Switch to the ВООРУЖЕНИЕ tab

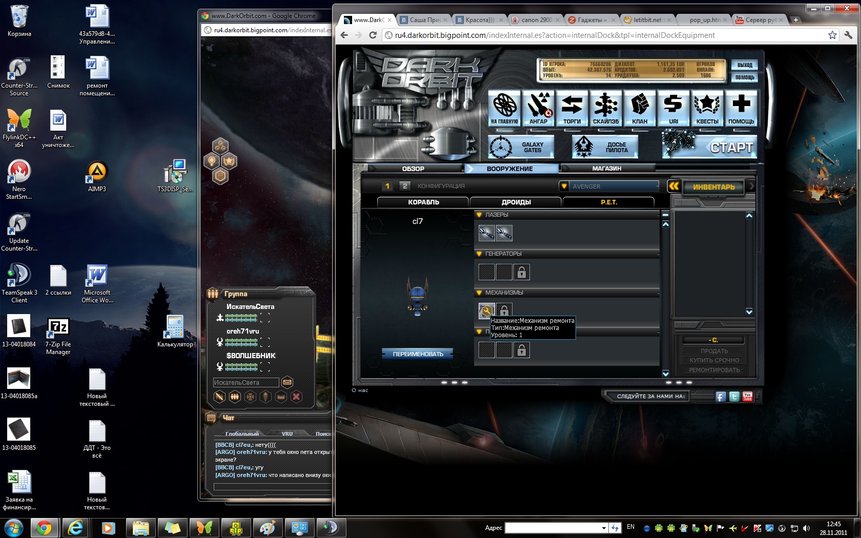[510, 169]
